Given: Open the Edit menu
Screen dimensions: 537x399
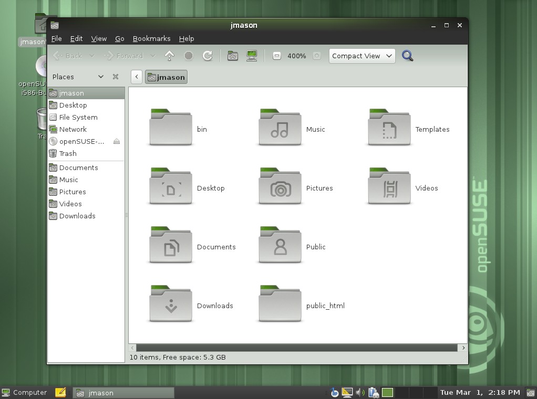Looking at the screenshot, I should [76, 38].
